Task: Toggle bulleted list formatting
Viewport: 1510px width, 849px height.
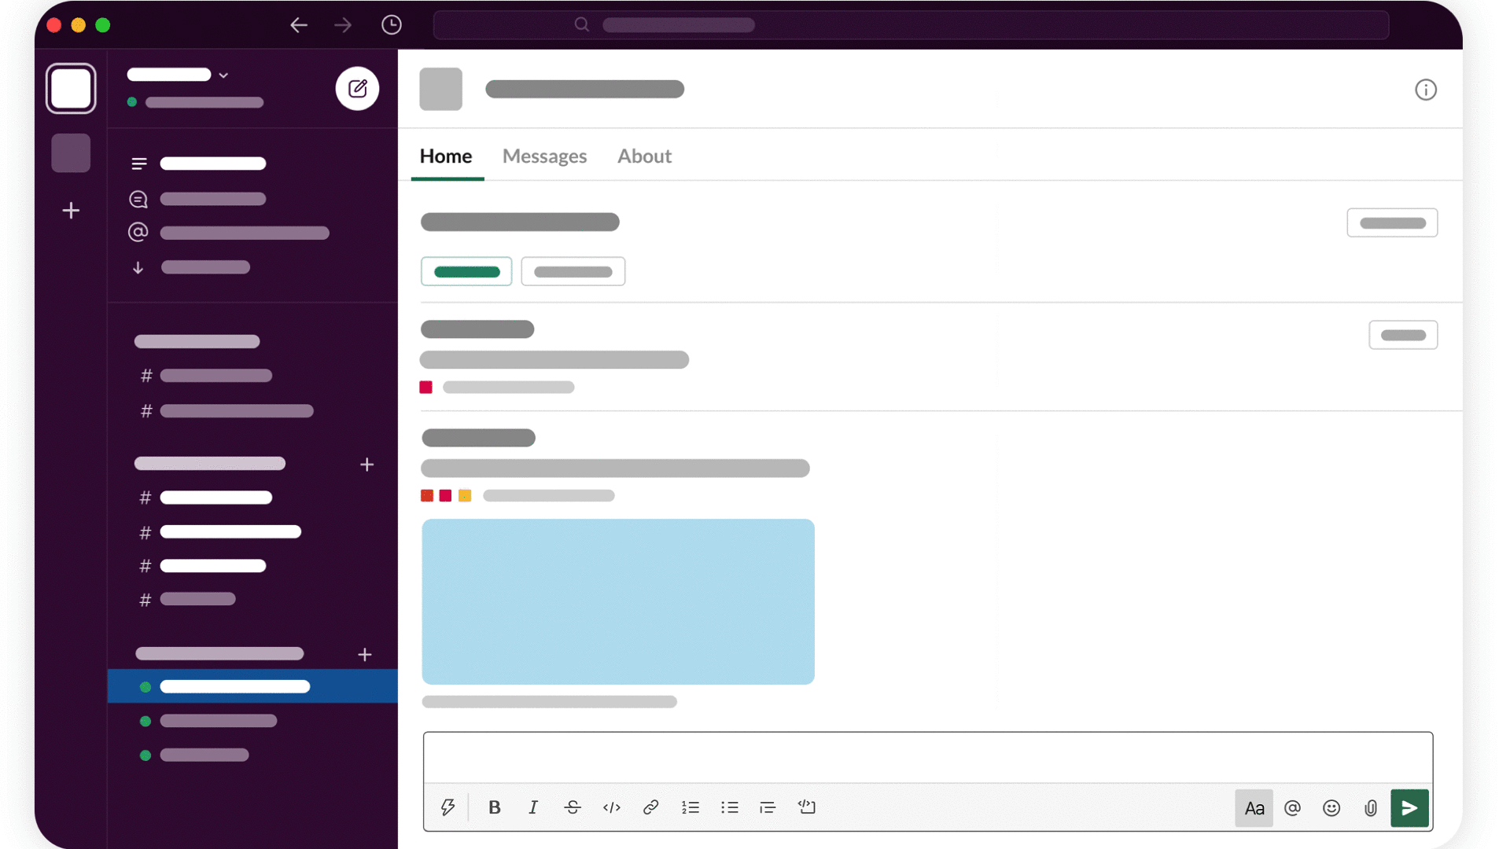Action: point(729,807)
